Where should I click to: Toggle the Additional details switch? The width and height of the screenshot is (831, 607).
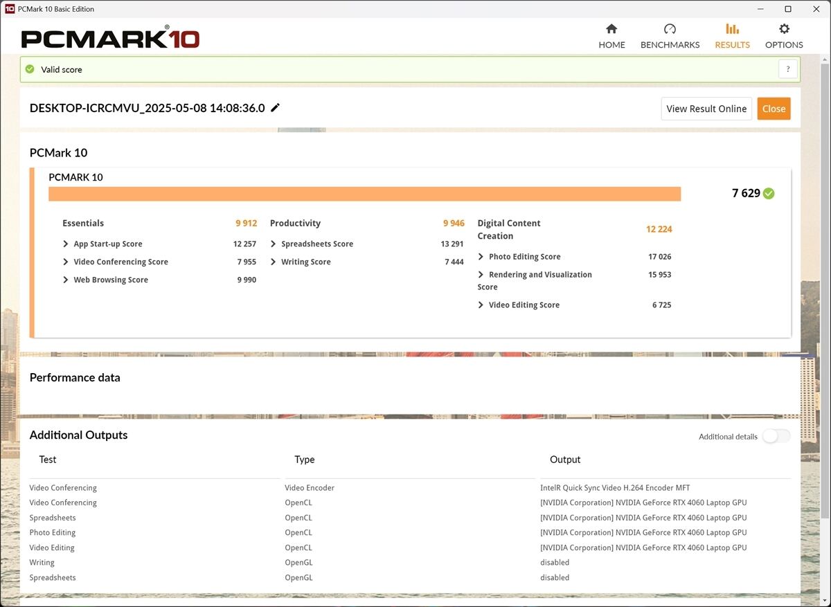coord(776,436)
